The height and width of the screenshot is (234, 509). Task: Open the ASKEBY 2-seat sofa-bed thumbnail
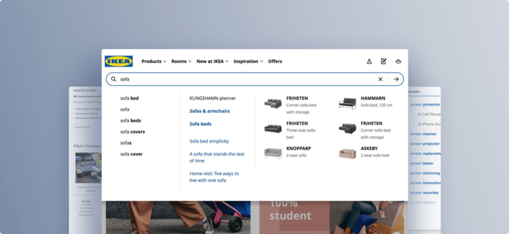point(347,153)
